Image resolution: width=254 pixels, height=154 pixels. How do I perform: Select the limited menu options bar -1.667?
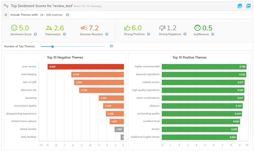click(117, 122)
